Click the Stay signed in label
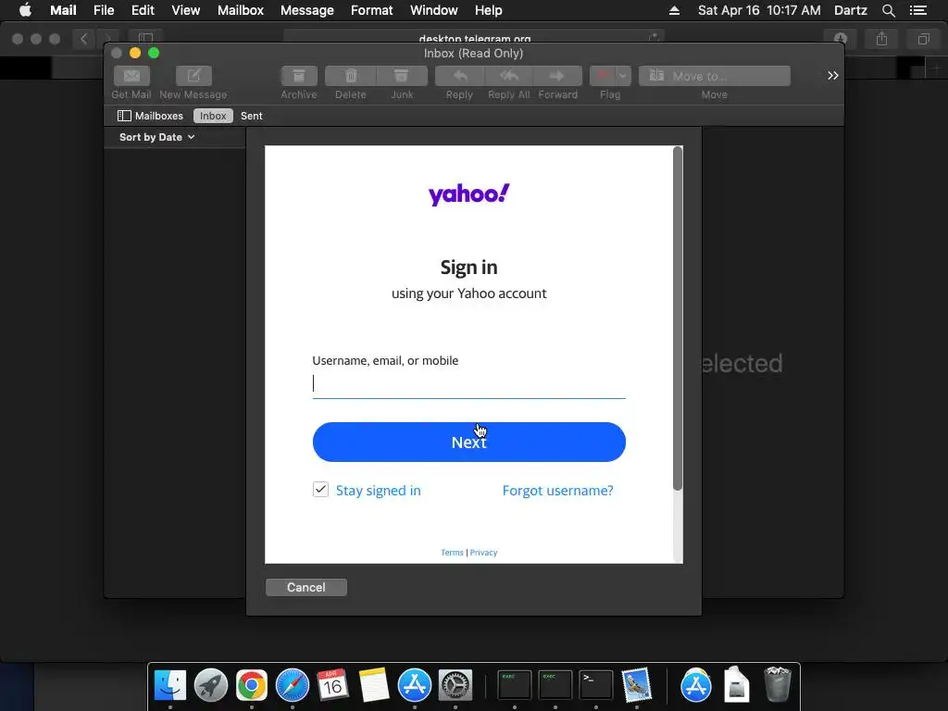The width and height of the screenshot is (948, 711). click(x=379, y=491)
